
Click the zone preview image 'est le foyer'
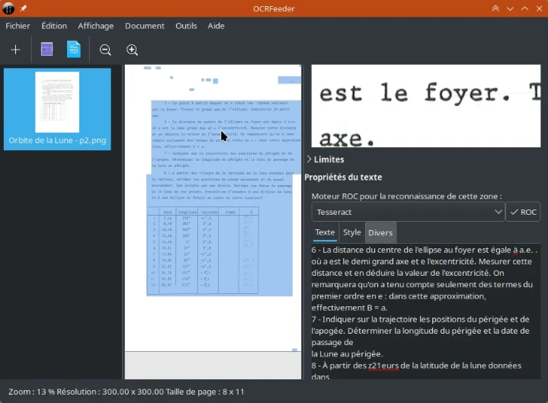[x=426, y=106]
